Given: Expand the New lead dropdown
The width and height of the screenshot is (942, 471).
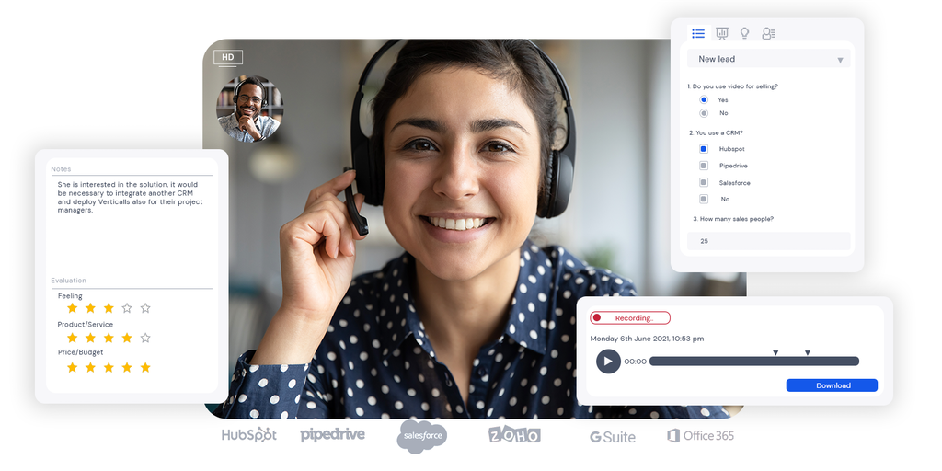Looking at the screenshot, I should click(769, 59).
